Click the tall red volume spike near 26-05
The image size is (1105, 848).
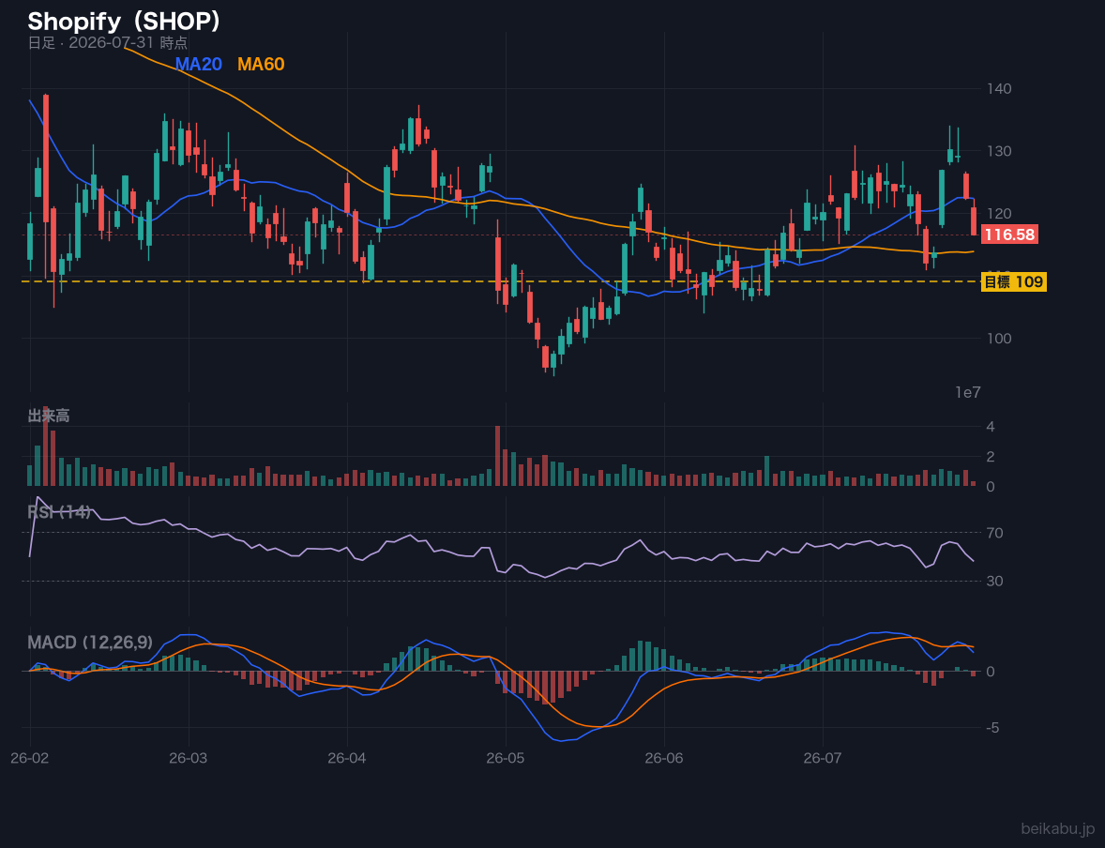pyautogui.click(x=497, y=456)
